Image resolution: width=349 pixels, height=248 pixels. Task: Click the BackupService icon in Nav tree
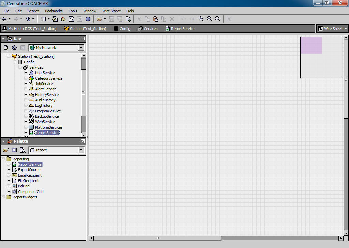31,116
